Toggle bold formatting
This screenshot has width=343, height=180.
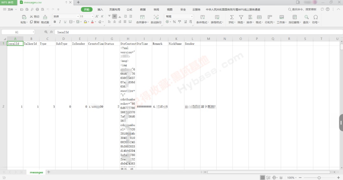pos(55,22)
